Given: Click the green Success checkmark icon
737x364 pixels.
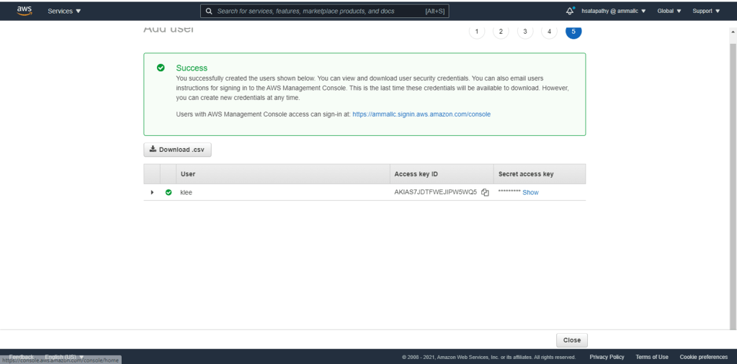Looking at the screenshot, I should point(161,68).
